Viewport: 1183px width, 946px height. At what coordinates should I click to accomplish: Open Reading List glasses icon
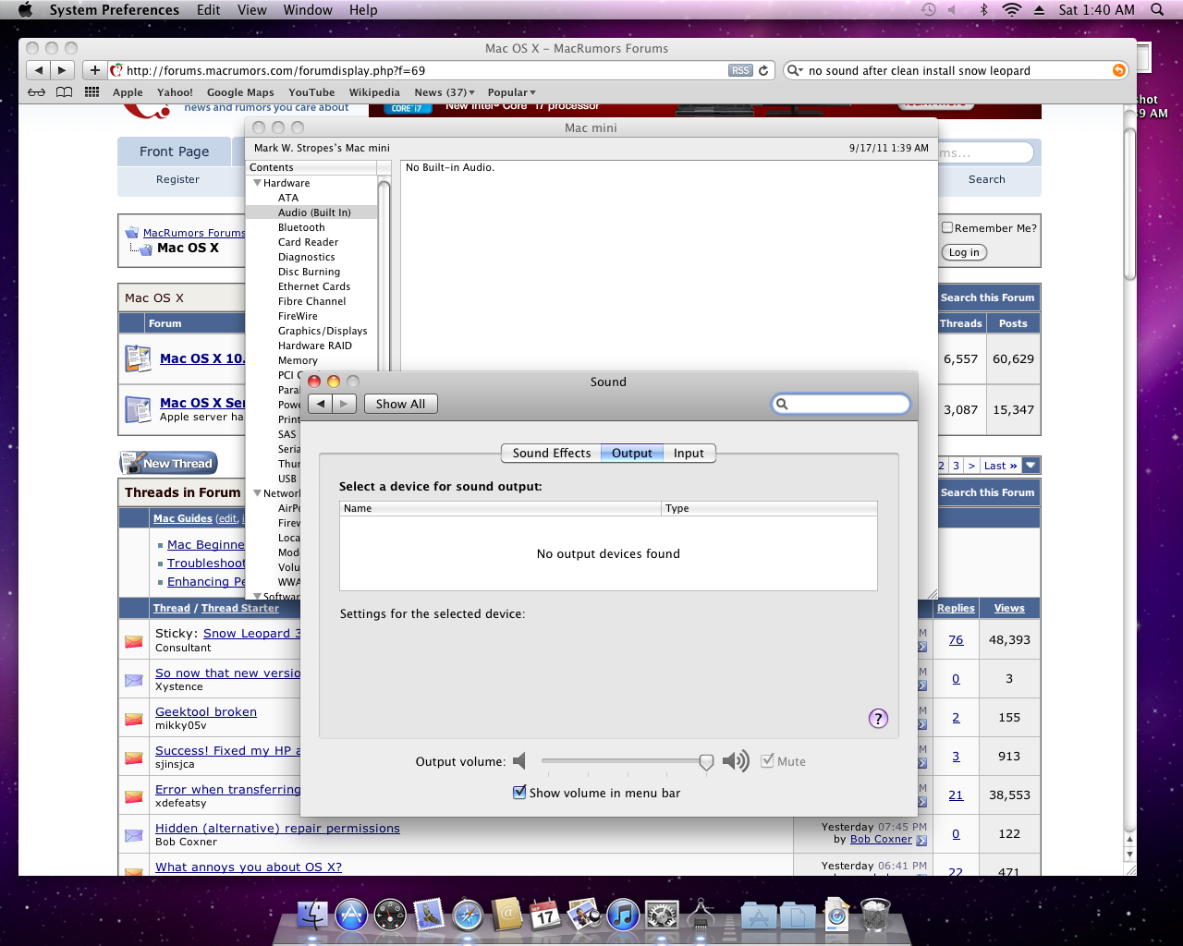pos(36,92)
